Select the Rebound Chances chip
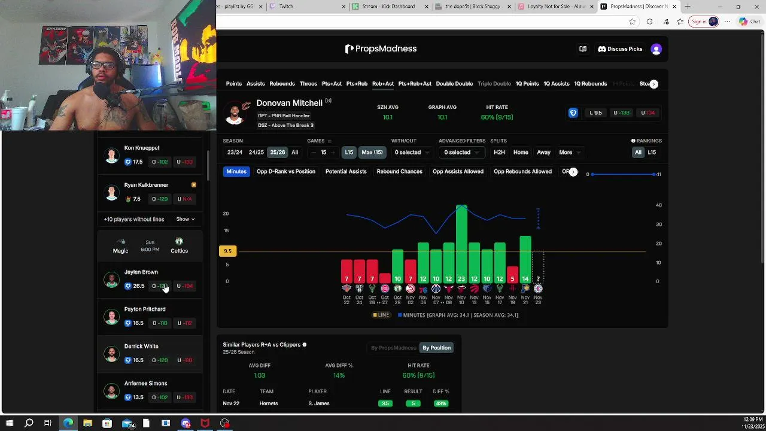Viewport: 766px width, 431px height. pyautogui.click(x=400, y=172)
